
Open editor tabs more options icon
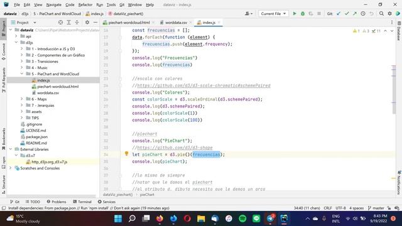click(392, 23)
